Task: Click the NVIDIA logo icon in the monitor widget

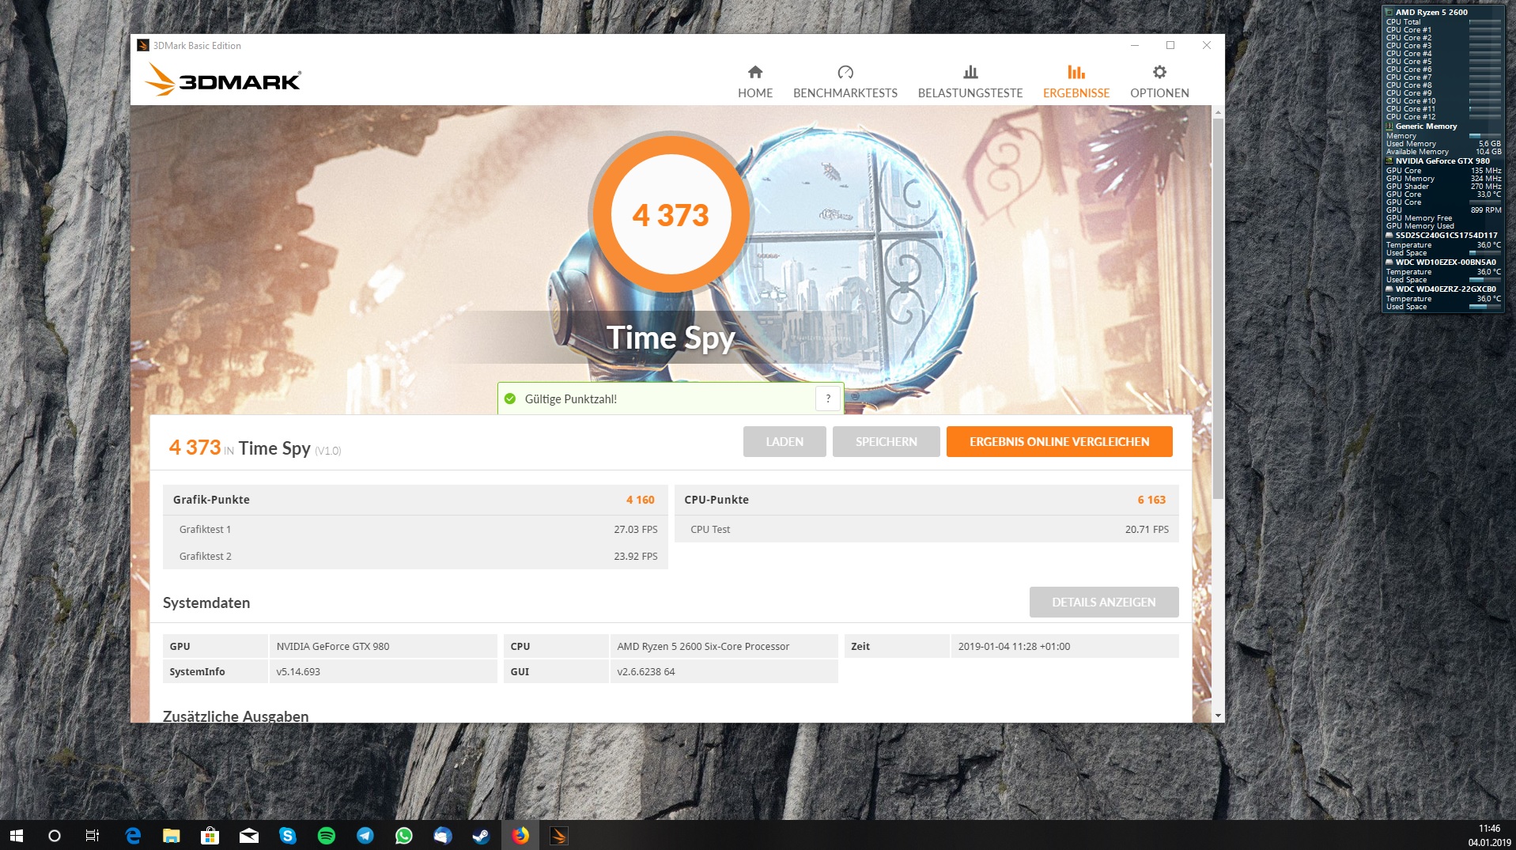Action: [x=1389, y=161]
